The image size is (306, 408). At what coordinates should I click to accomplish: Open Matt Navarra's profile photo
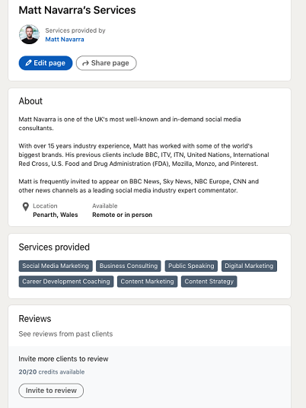(29, 34)
